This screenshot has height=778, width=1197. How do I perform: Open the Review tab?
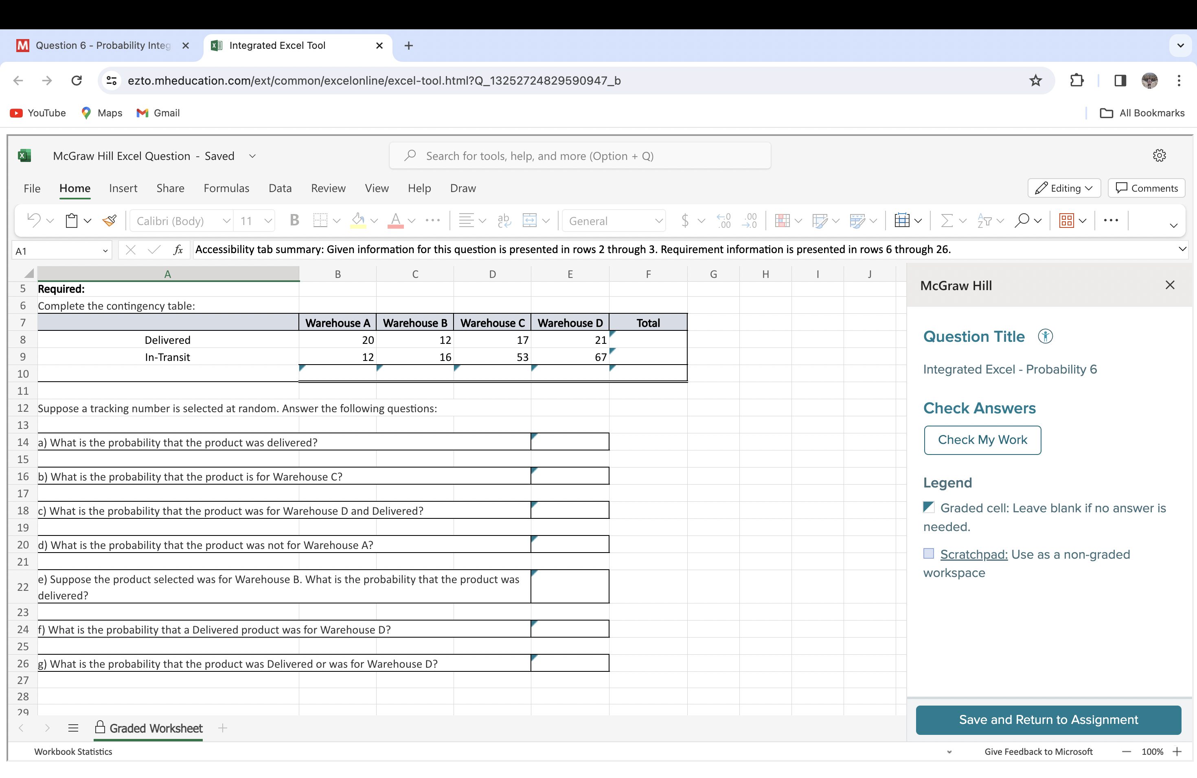point(329,188)
